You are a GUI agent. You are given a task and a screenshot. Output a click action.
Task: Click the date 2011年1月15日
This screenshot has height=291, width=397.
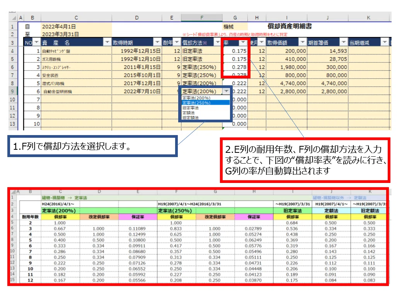(142, 67)
